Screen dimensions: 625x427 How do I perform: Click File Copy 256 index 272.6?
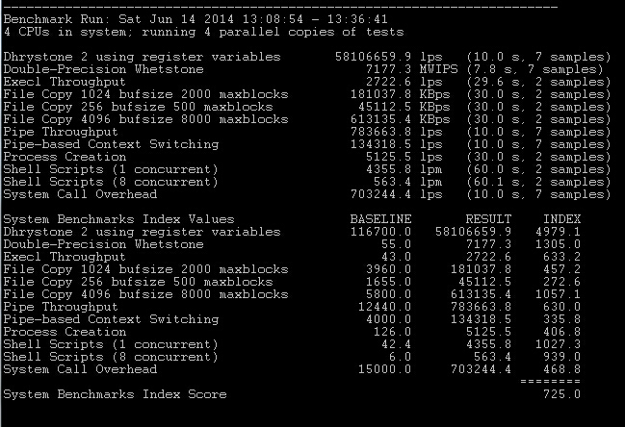[562, 282]
